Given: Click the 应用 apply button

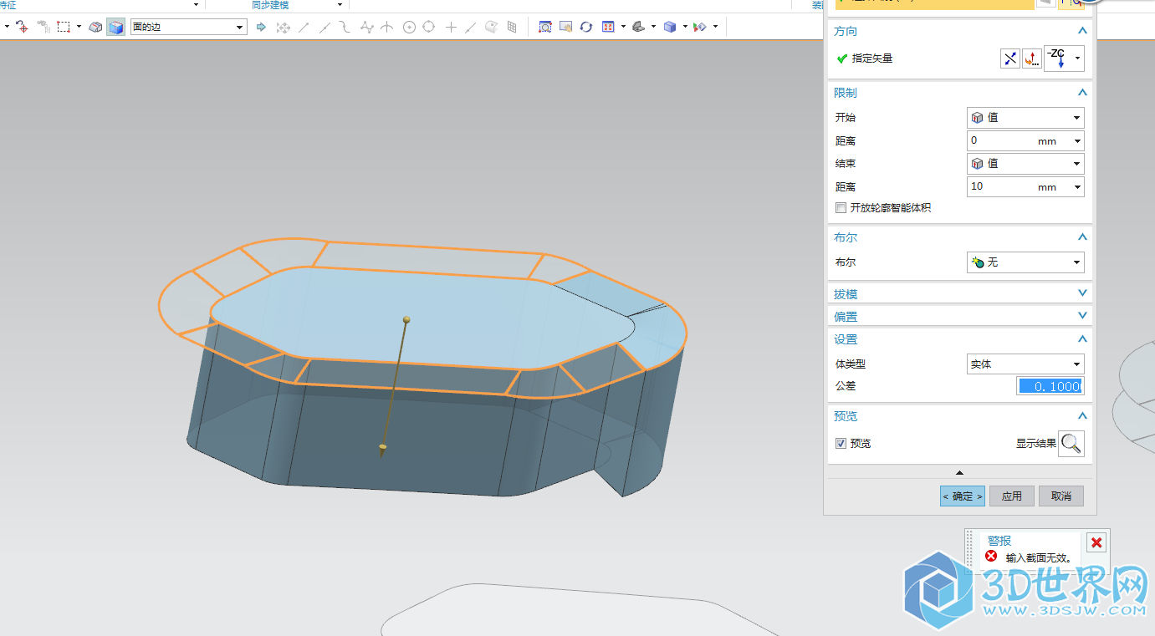Looking at the screenshot, I should [1012, 496].
